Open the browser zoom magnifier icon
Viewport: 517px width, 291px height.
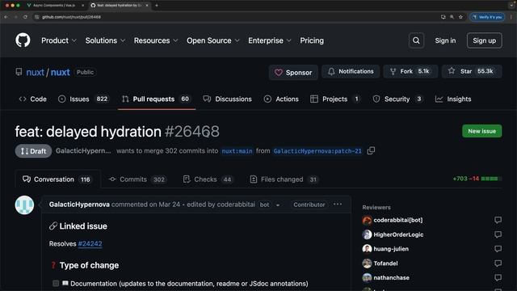452,17
